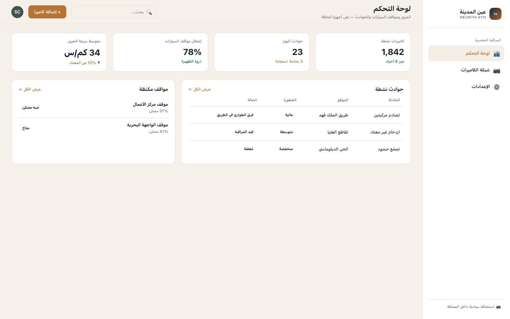510x319 pixels.
Task: Click the الخطورة column header
Action: [290, 100]
